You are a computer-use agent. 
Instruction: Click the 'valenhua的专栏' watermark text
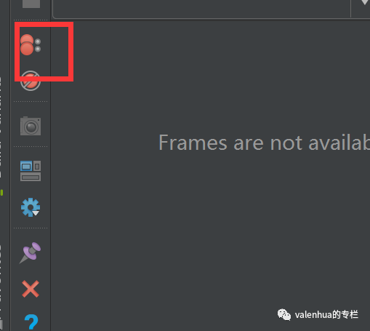pyautogui.click(x=326, y=315)
